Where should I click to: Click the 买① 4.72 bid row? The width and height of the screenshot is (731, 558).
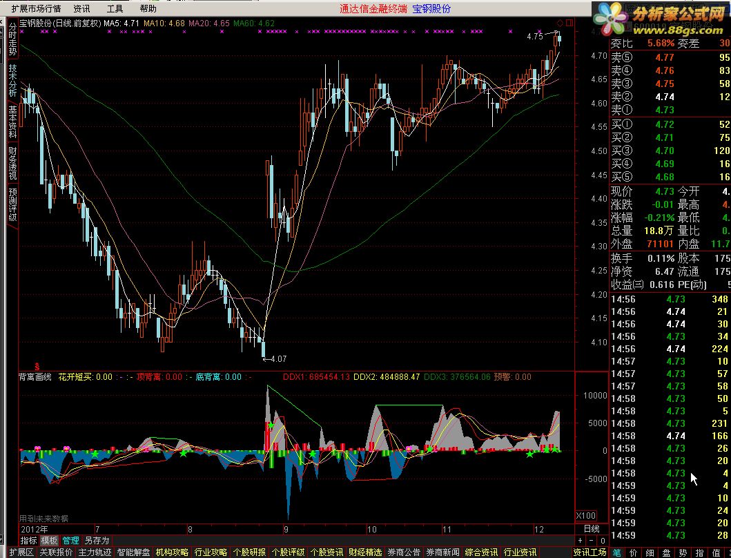670,124
